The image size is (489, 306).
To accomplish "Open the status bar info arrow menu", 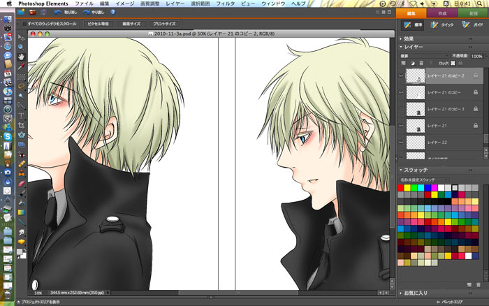I will point(108,293).
